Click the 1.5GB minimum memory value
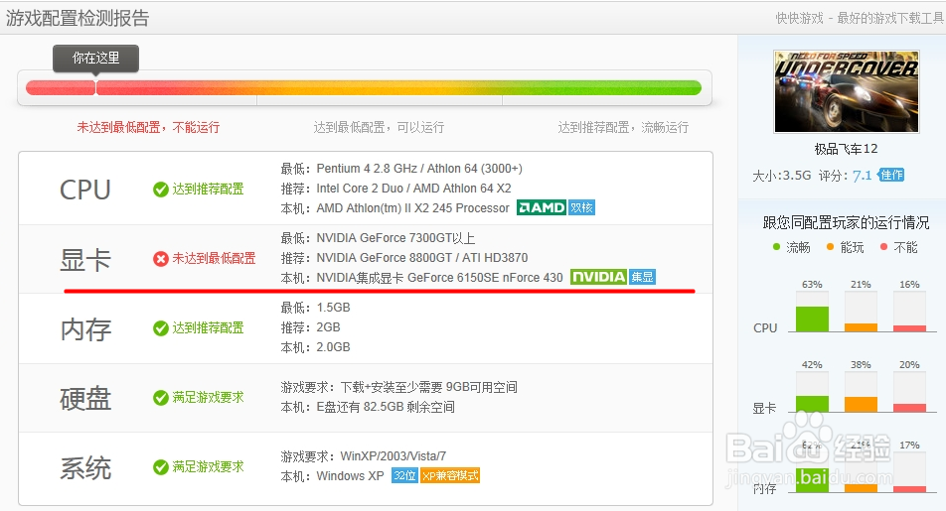946x511 pixels. pyautogui.click(x=334, y=308)
